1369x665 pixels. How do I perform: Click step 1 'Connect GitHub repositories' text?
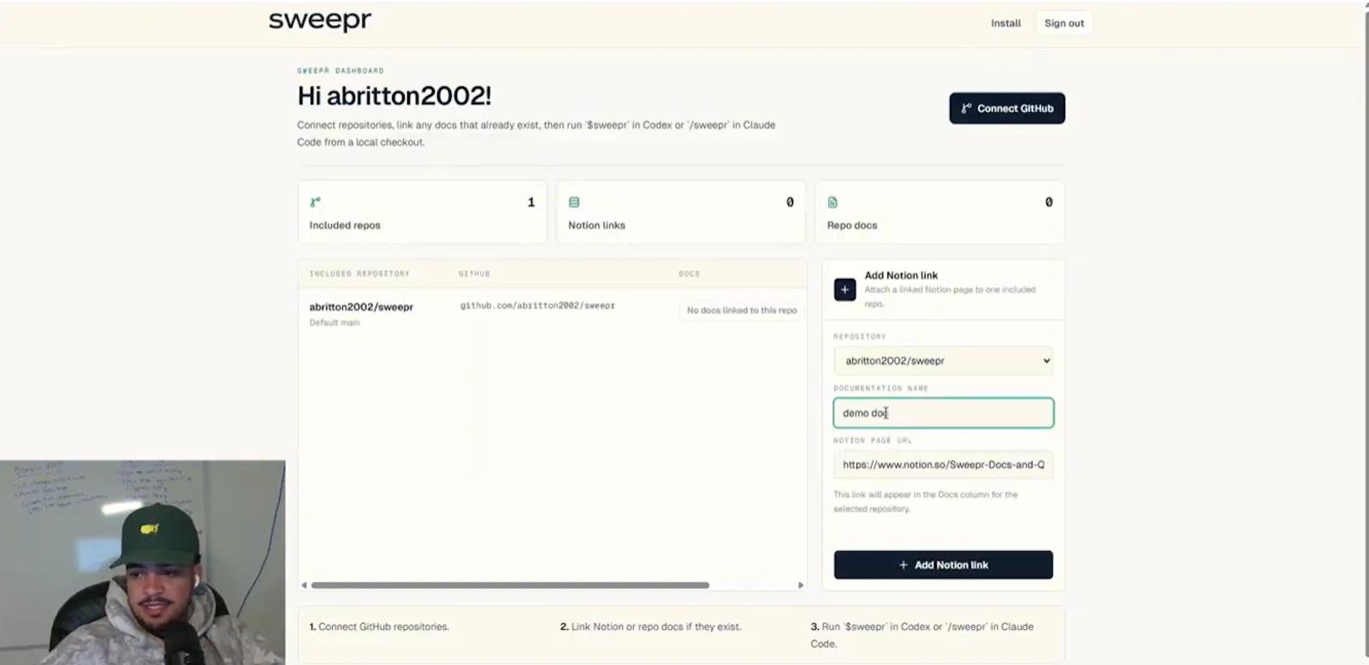[x=383, y=626]
